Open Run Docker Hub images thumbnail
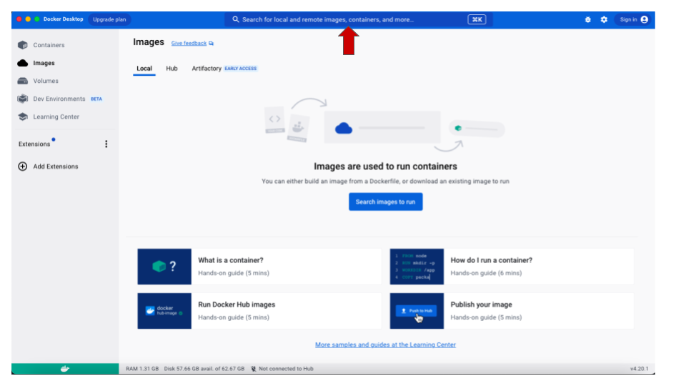Image resolution: width=686 pixels, height=386 pixels. (x=164, y=311)
